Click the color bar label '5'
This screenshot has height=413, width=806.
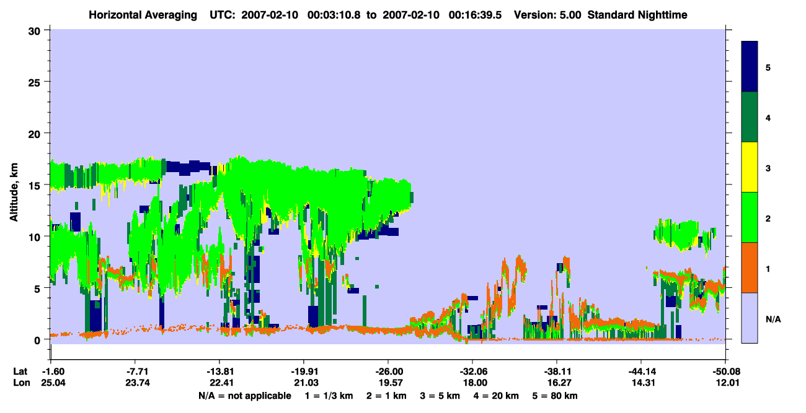[768, 67]
